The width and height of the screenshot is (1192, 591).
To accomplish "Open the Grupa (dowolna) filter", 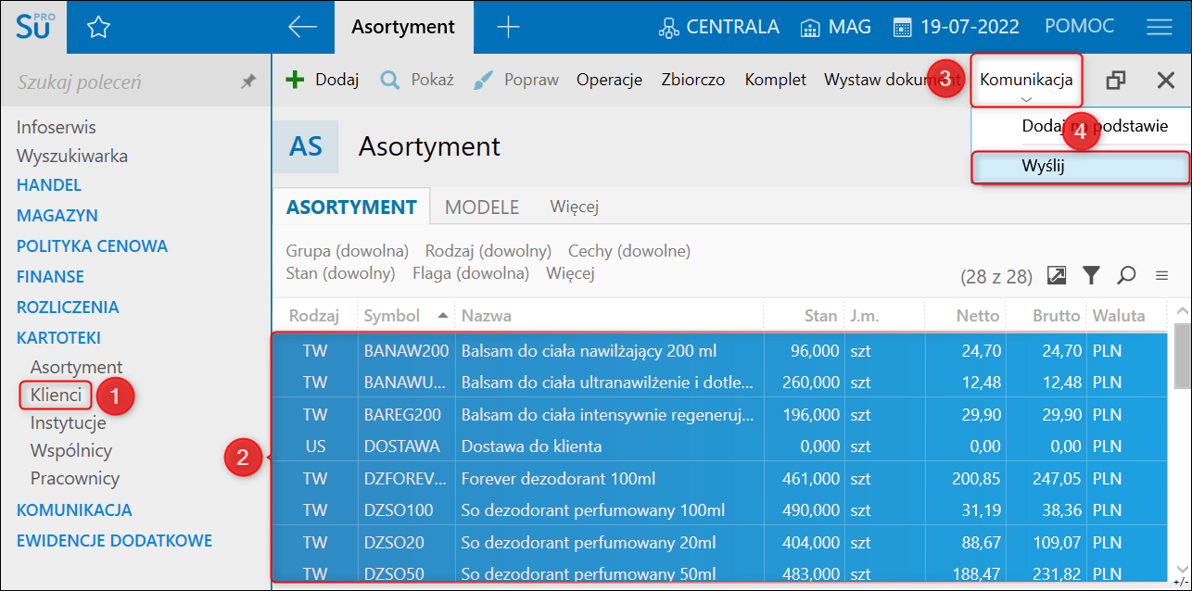I will pyautogui.click(x=347, y=251).
